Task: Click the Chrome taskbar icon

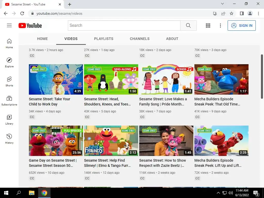Action: pyautogui.click(x=44, y=193)
